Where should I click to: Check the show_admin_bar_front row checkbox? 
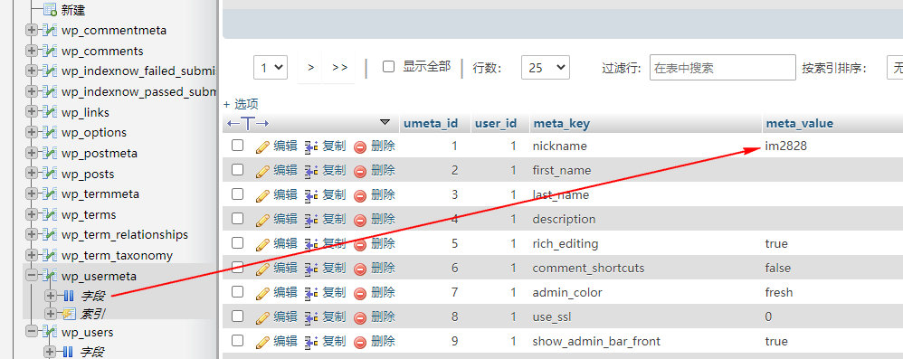point(237,340)
